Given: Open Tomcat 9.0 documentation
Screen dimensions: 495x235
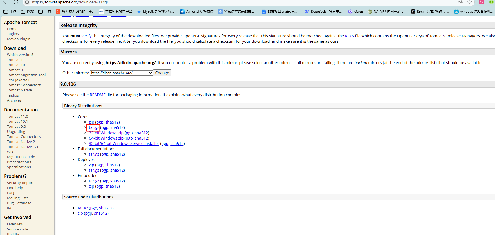Looking at the screenshot, I should [16, 126].
